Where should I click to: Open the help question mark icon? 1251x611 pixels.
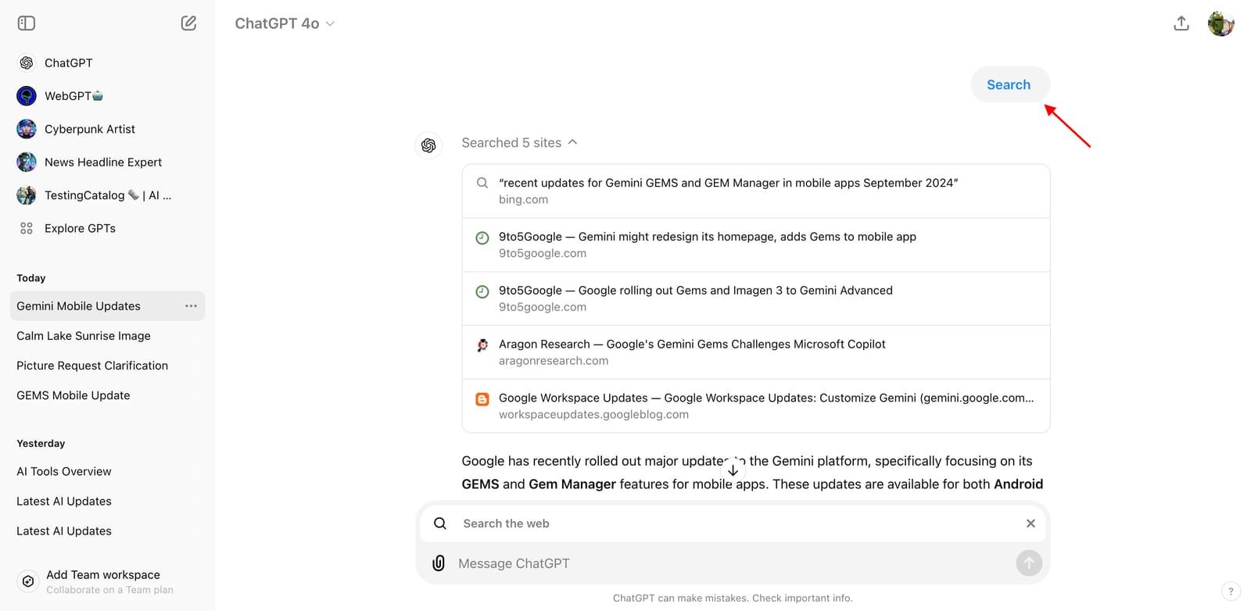point(1231,591)
